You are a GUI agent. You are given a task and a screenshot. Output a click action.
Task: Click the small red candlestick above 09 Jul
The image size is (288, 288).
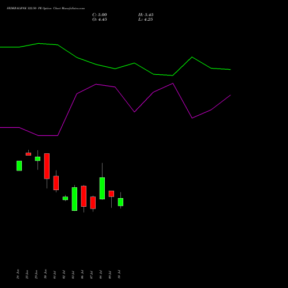[x=111, y=194]
